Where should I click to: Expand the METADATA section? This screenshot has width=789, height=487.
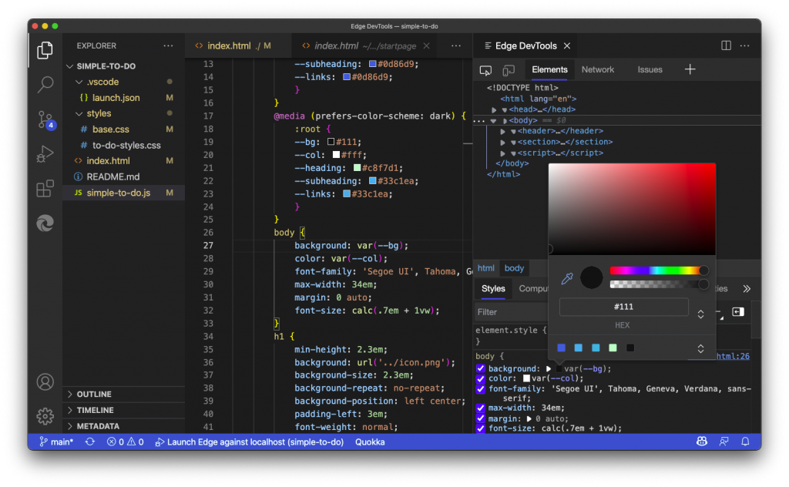point(70,426)
